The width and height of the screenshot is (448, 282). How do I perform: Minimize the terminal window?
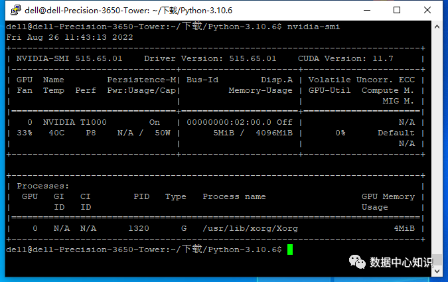367,11
